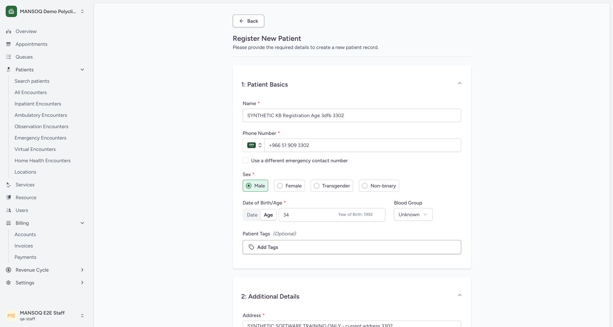Click the Name input field
613x327 pixels.
(352, 115)
